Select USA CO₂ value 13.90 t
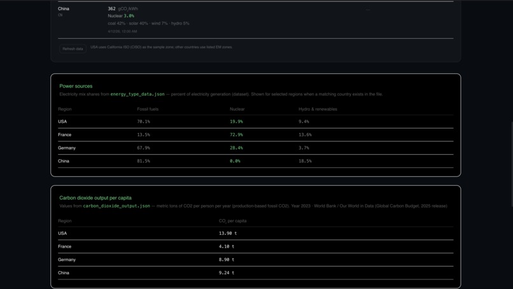513x289 pixels. [x=228, y=234]
